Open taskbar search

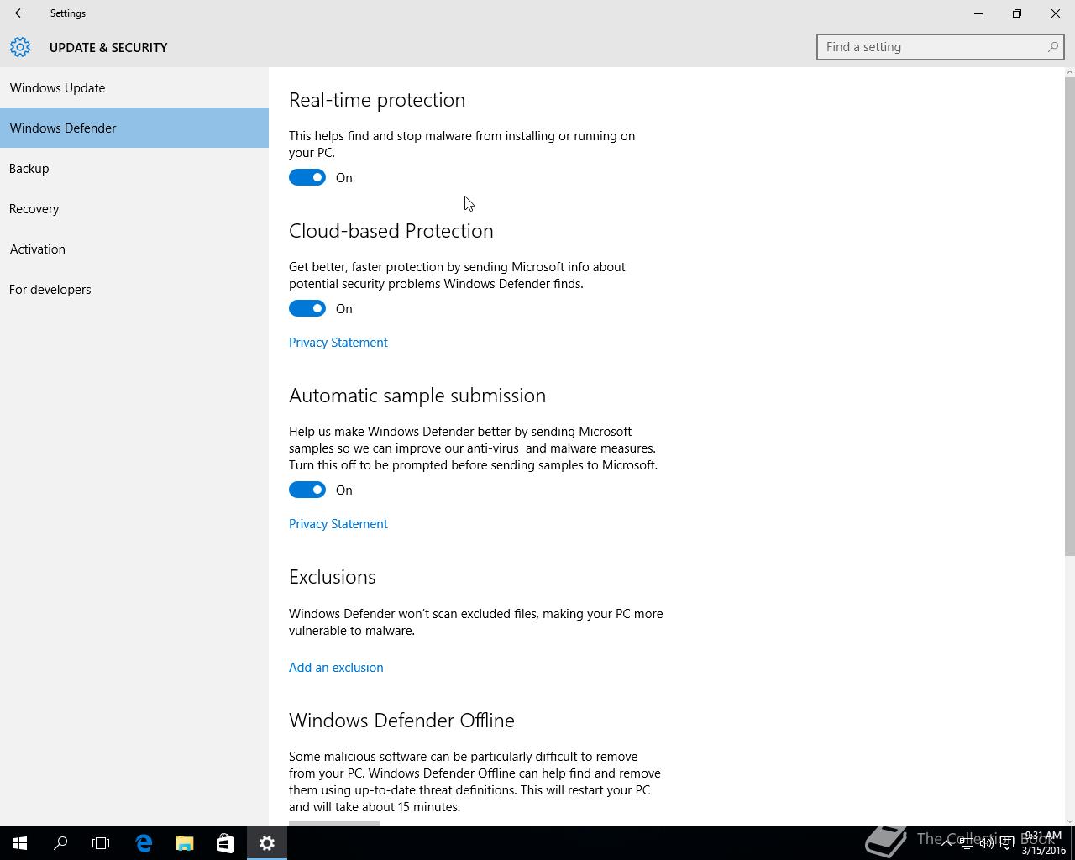[x=60, y=843]
